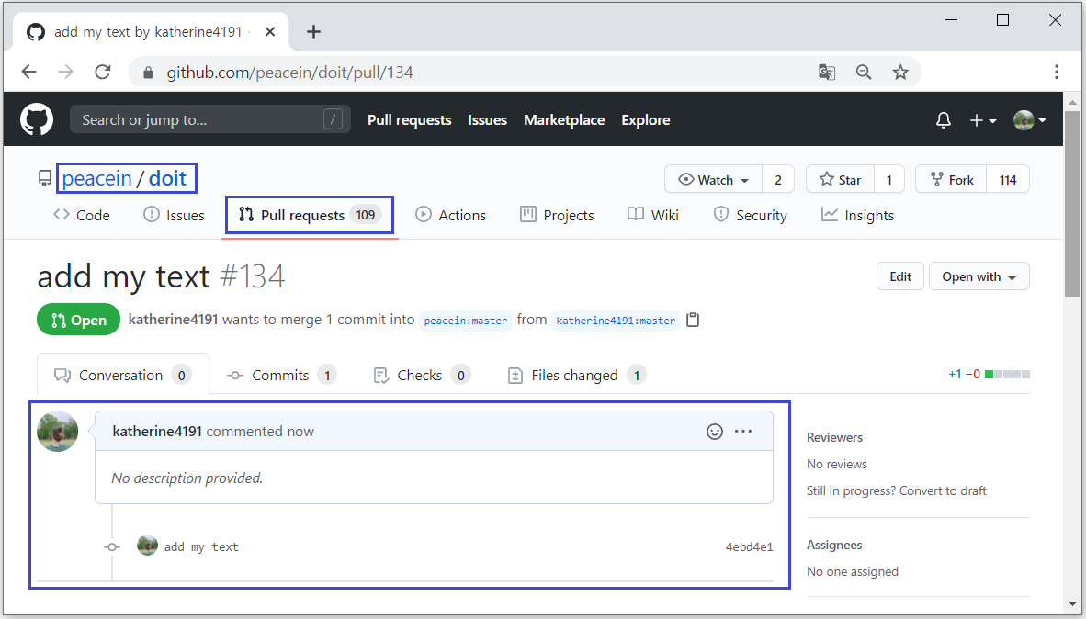The image size is (1086, 619).
Task: Click the 'commented now' timestamp
Action: click(x=260, y=432)
